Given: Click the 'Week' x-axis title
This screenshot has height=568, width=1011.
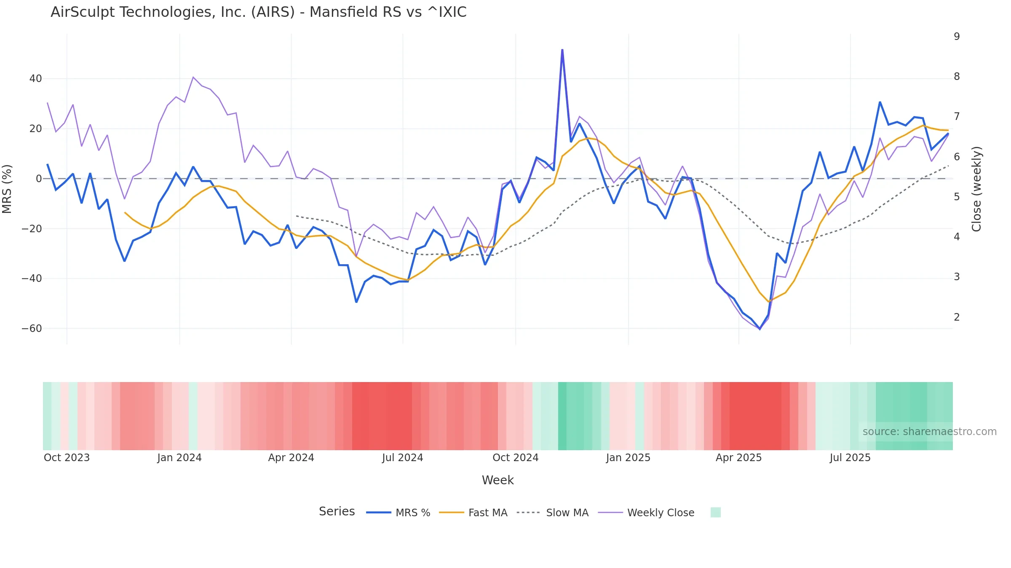Looking at the screenshot, I should (497, 480).
